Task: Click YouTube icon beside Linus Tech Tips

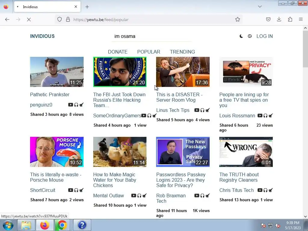Action: (x=197, y=110)
